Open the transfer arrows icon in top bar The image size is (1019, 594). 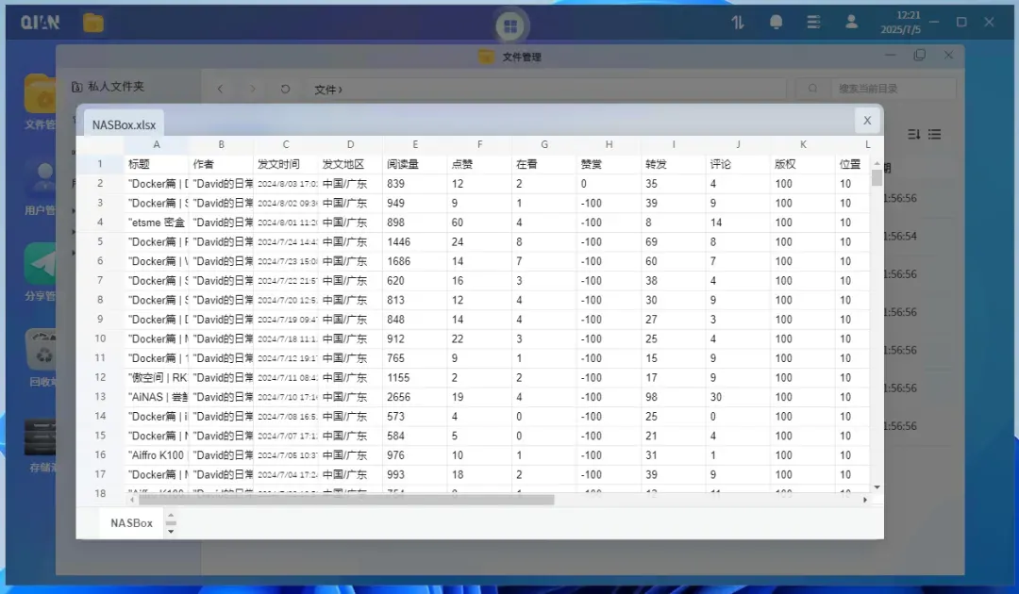[x=738, y=23]
